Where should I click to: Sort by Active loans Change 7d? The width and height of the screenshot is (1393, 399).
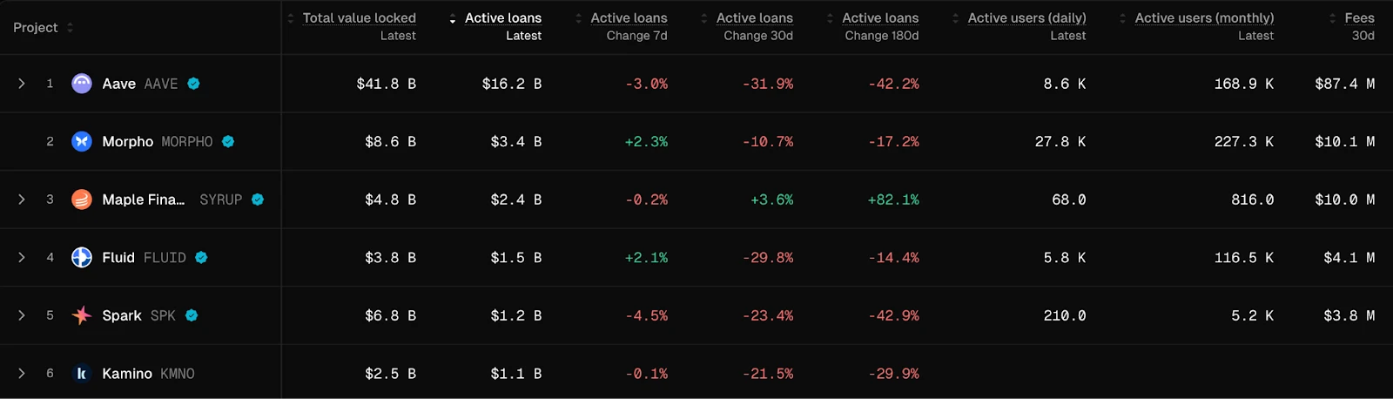(x=628, y=18)
